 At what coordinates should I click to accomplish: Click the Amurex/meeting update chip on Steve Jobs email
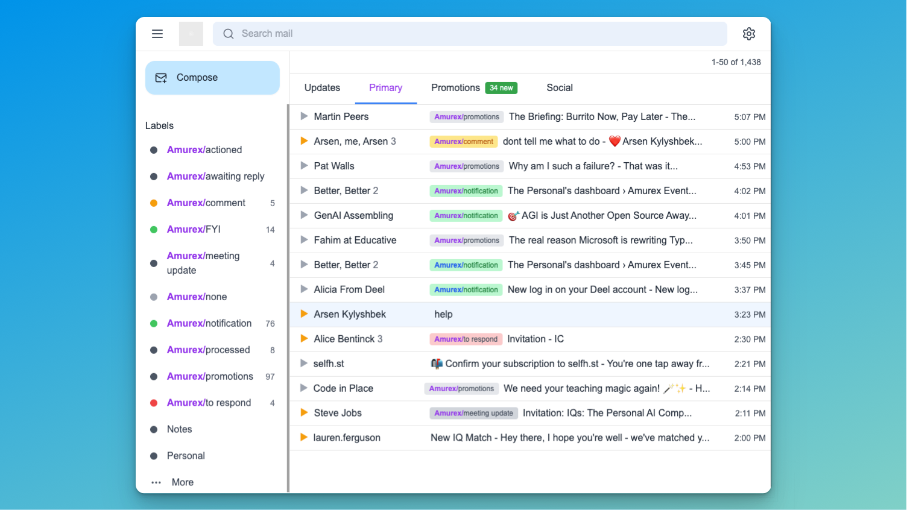[x=474, y=413]
